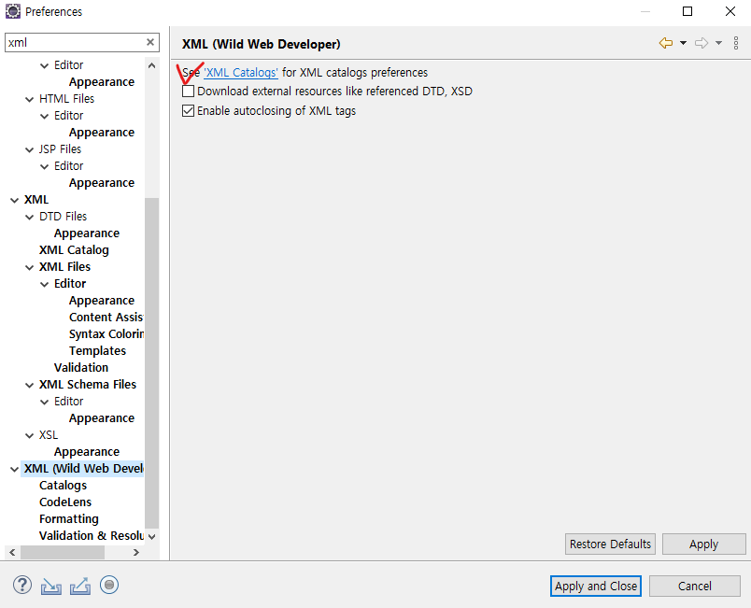Click the tree horizontal scrollbar thumb

pyautogui.click(x=63, y=553)
